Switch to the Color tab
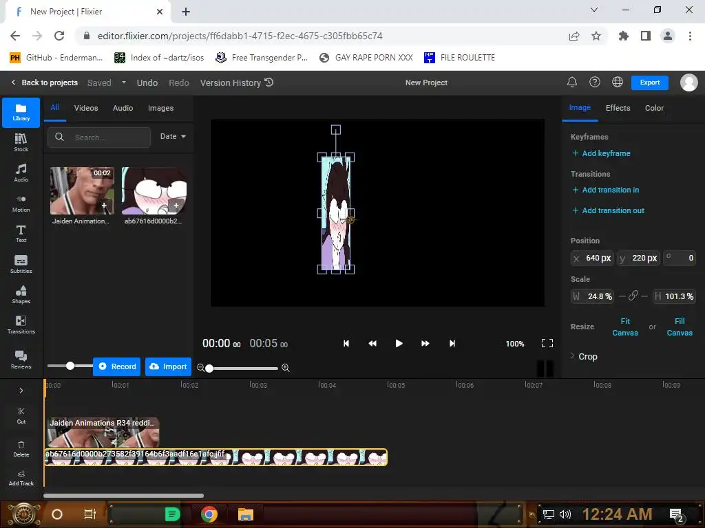Screen dimensions: 705x528 point(654,108)
